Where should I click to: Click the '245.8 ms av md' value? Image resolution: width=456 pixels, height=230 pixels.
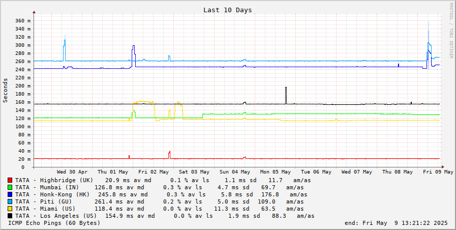point(123,194)
